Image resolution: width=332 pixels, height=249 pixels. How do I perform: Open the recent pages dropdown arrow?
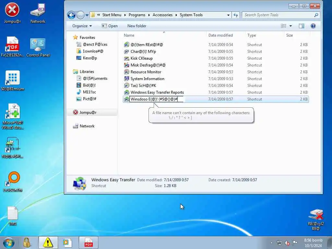[x=87, y=15]
